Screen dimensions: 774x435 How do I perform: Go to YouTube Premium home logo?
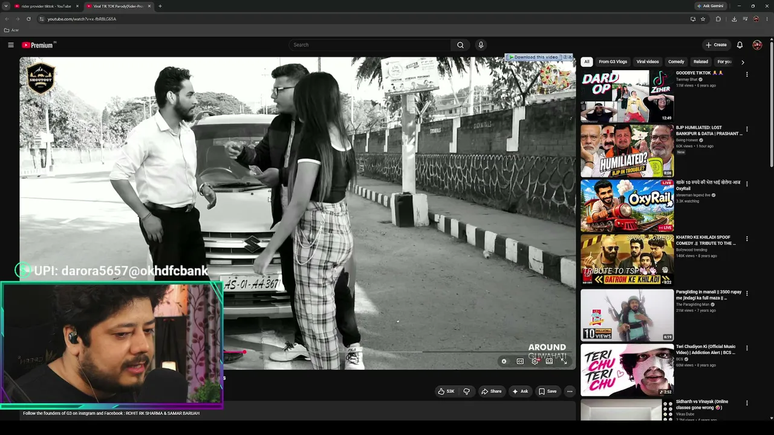coord(39,45)
